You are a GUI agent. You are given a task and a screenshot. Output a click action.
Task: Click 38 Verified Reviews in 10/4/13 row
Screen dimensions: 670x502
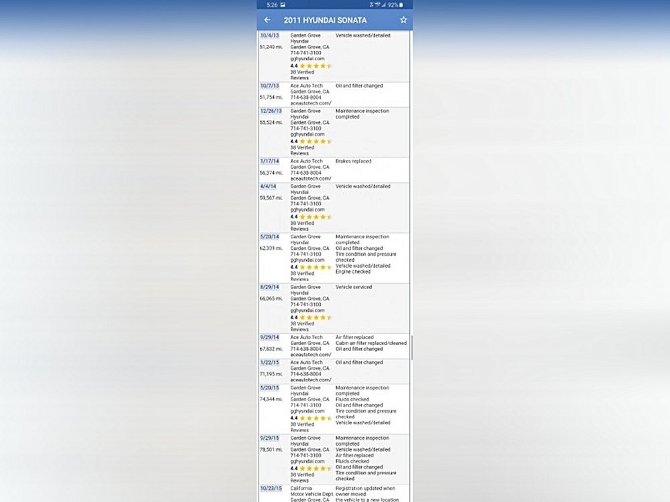[302, 75]
